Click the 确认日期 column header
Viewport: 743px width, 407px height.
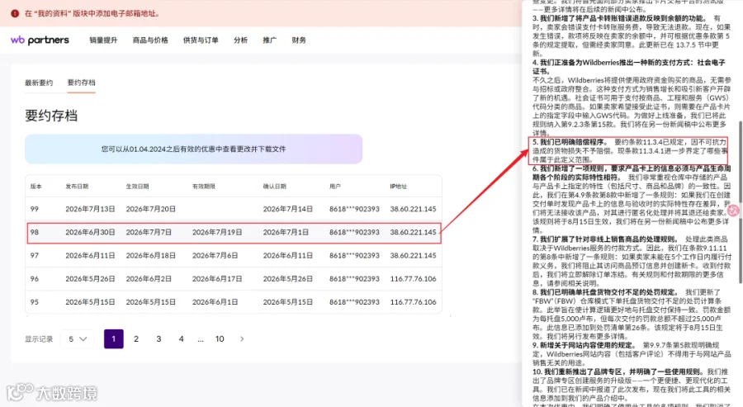pyautogui.click(x=275, y=187)
